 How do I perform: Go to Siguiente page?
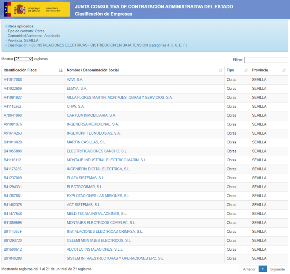277,269
